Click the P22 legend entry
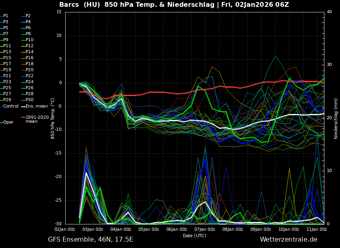This screenshot has width=340, height=248. tap(29, 76)
